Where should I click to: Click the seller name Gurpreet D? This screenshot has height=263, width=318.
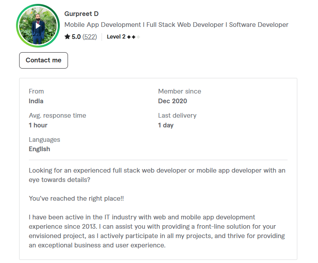(81, 14)
